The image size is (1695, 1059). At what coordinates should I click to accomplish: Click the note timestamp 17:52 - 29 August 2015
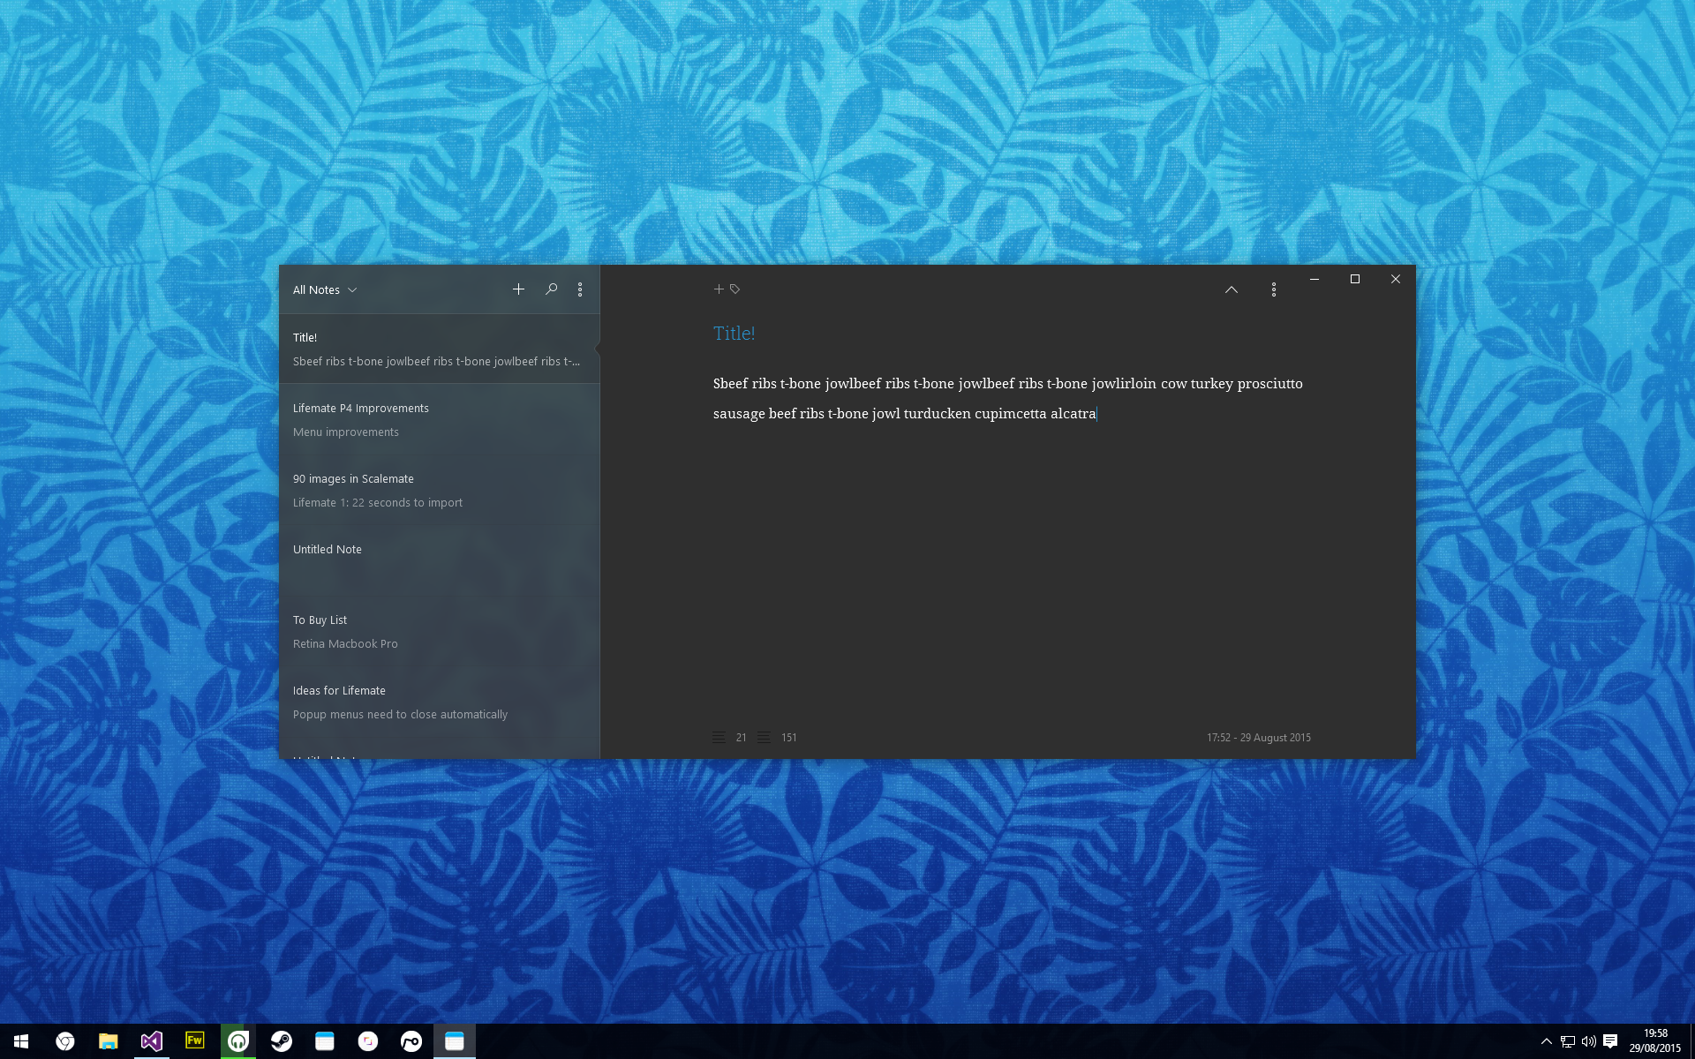coord(1259,738)
